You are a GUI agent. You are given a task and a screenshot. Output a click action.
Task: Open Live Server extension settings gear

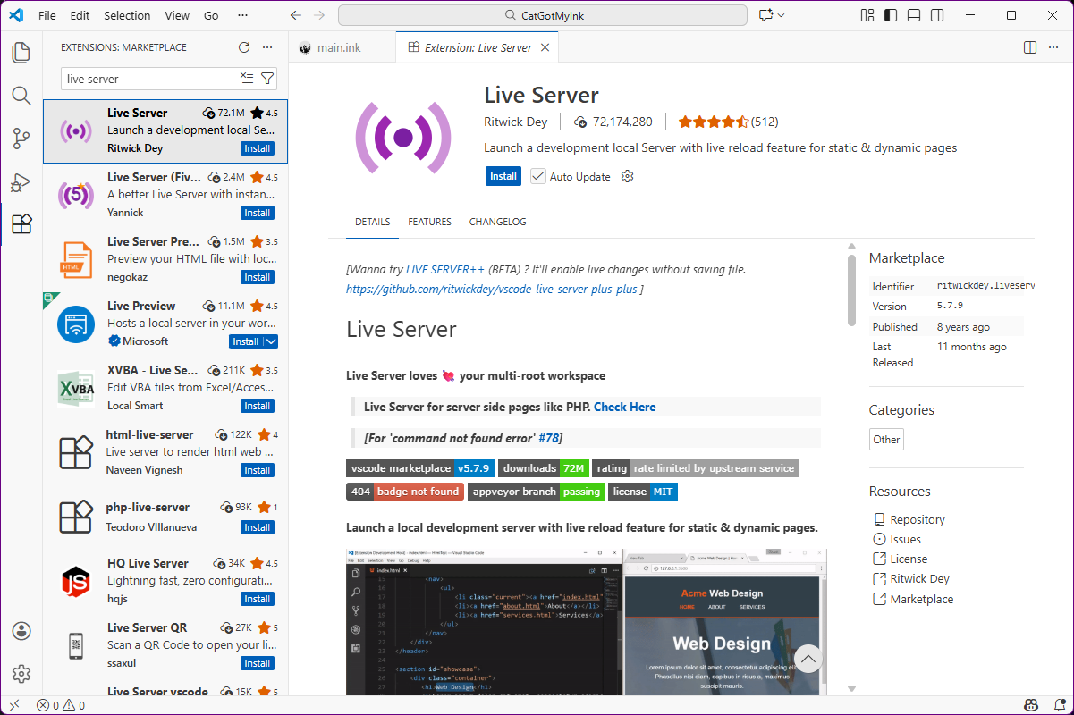pyautogui.click(x=628, y=176)
